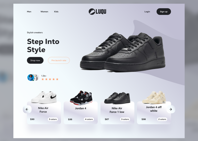Screen dimensions: 198x141
Task: Click the next carousel arrow
Action: pyautogui.click(x=171, y=109)
